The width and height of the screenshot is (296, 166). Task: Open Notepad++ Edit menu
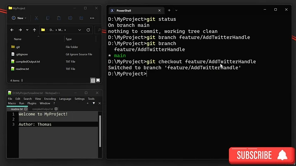pos(18,99)
